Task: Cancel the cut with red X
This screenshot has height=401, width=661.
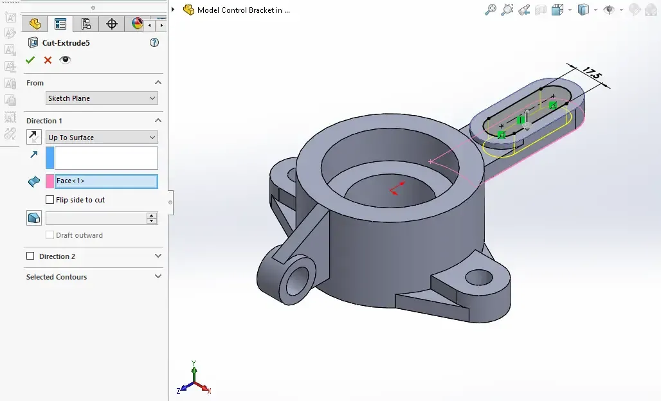Action: pyautogui.click(x=48, y=60)
